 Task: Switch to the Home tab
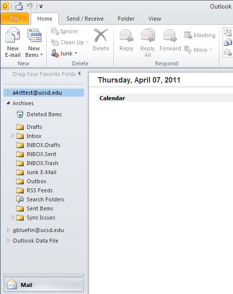click(x=45, y=19)
